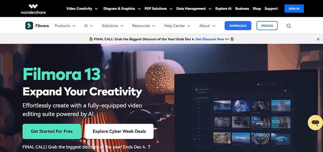Viewport: 323px width, 152px height.
Task: Expand the Video Creativity dropdown
Action: tap(82, 8)
